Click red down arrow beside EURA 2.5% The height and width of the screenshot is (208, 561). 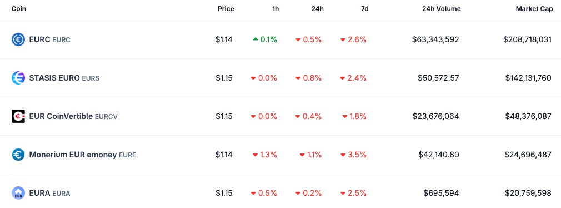[x=343, y=194]
